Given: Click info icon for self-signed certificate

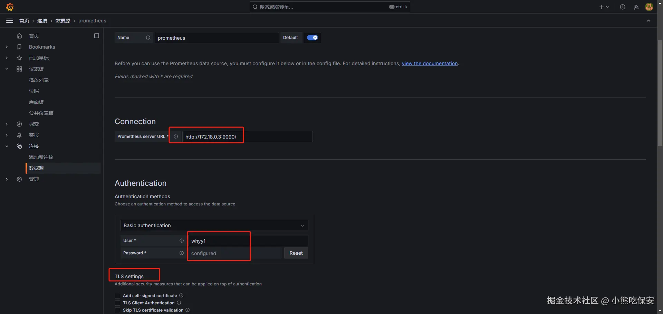Looking at the screenshot, I should point(181,295).
